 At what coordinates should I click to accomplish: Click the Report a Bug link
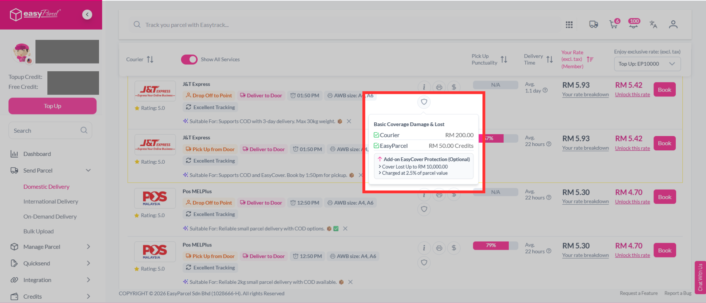click(x=678, y=293)
